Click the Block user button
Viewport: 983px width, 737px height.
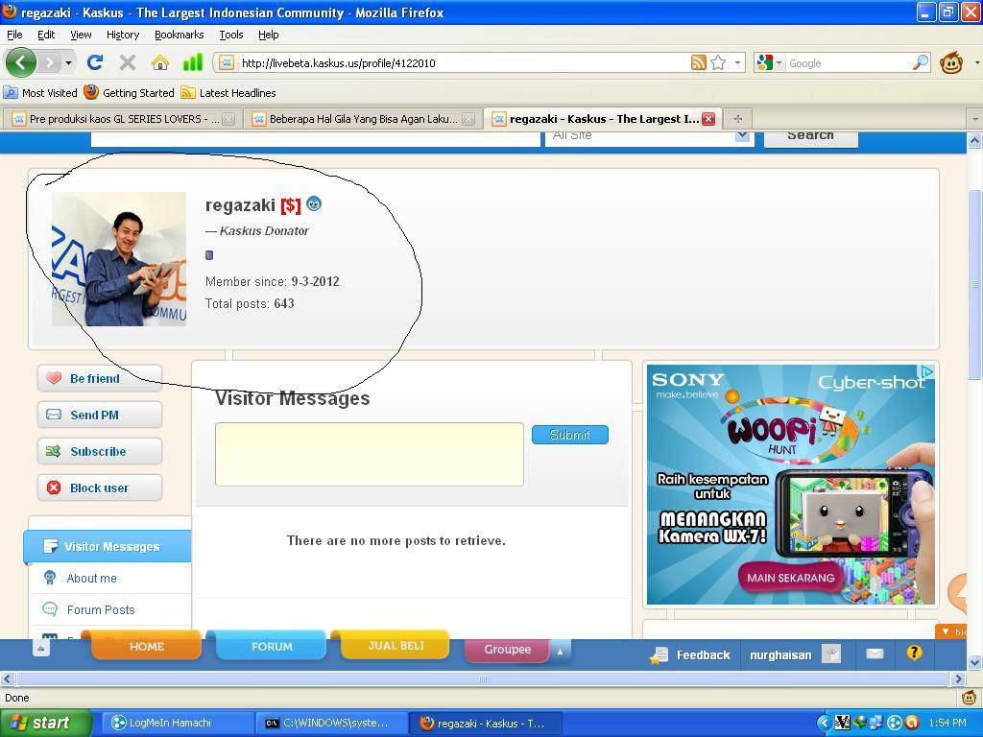(100, 487)
